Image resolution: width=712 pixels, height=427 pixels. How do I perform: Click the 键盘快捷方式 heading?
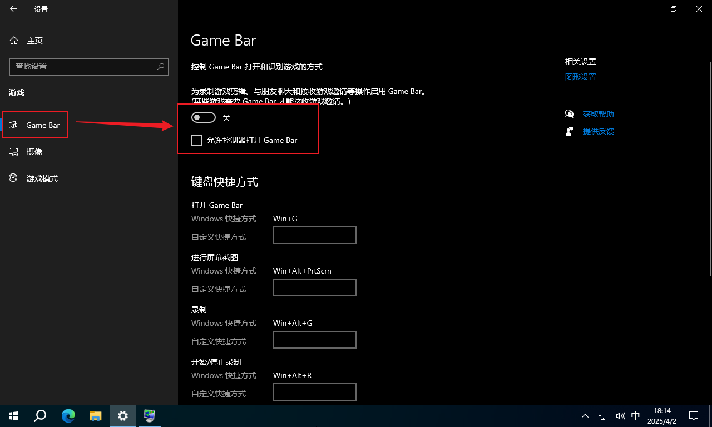pyautogui.click(x=225, y=182)
